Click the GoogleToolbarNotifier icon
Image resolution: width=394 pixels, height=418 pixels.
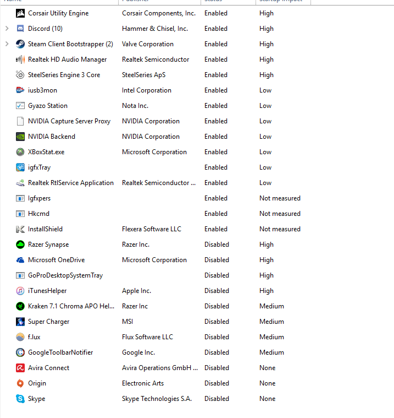click(x=20, y=352)
